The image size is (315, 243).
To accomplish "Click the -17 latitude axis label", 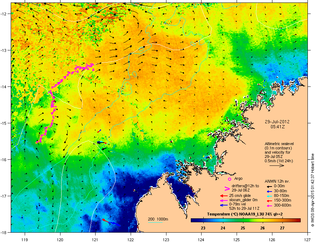I will (4, 196).
